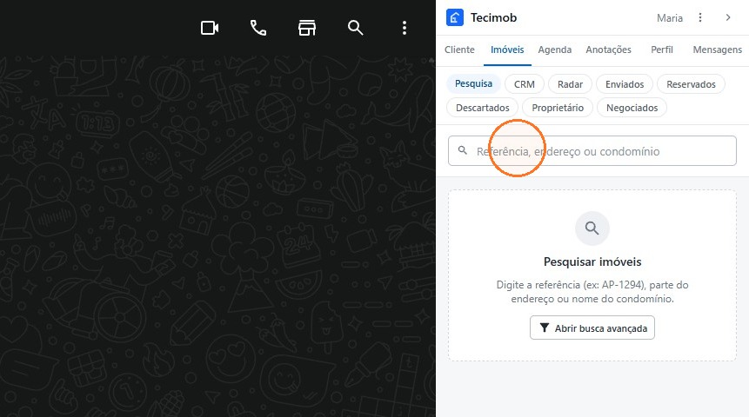This screenshot has height=417, width=749.
Task: Show the Mensagens tab
Action: [x=718, y=50]
